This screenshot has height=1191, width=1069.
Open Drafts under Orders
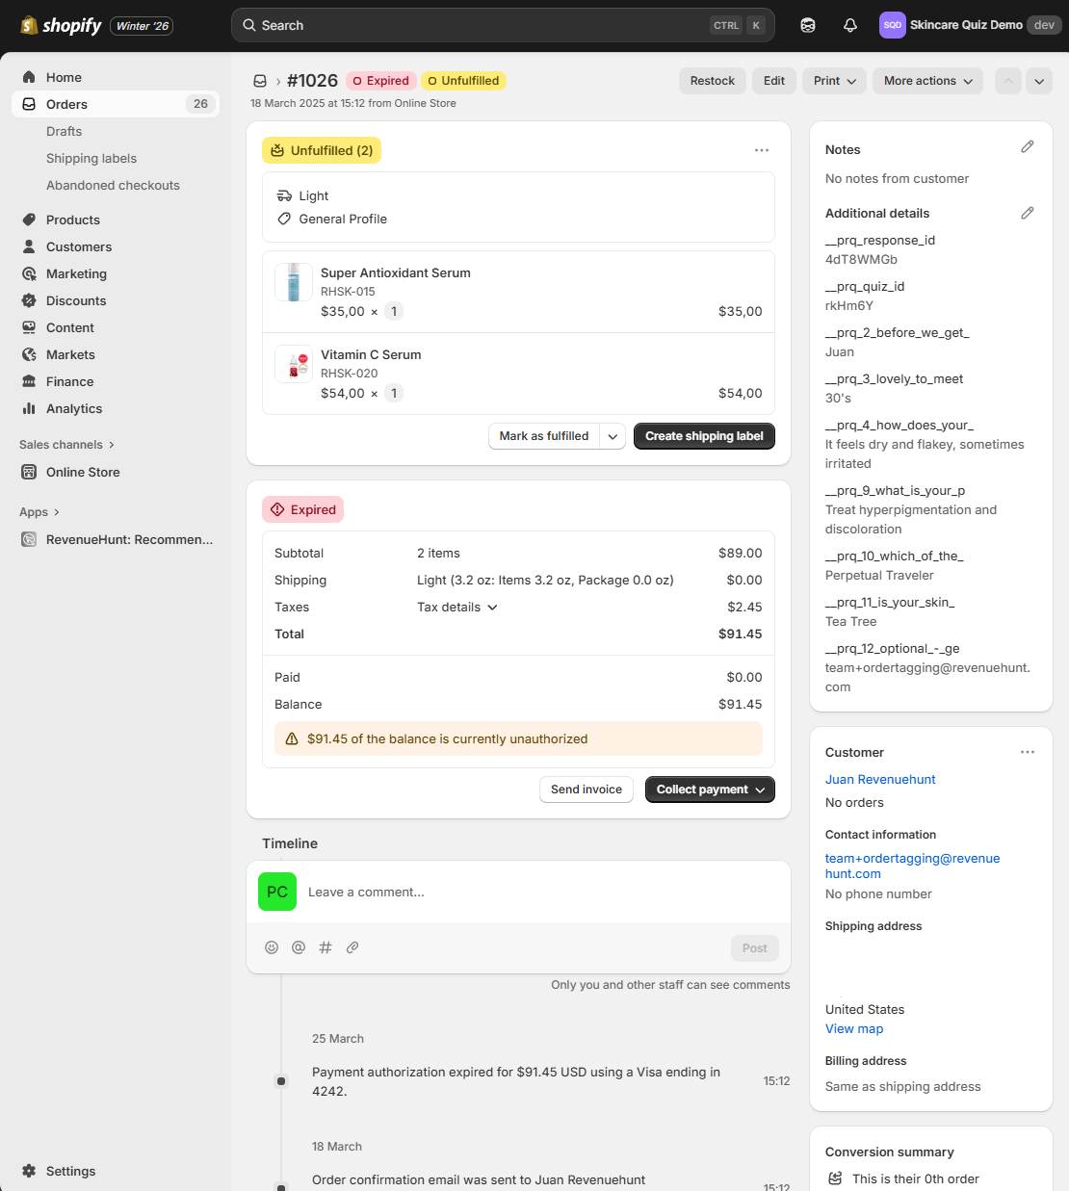[x=64, y=131]
